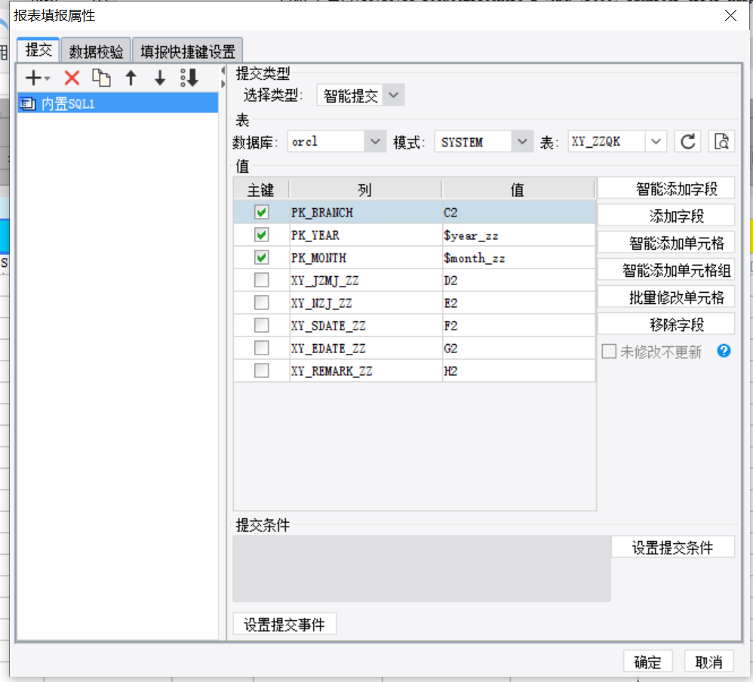This screenshot has width=753, height=682.
Task: Switch to the 提交 tab
Action: [x=38, y=51]
